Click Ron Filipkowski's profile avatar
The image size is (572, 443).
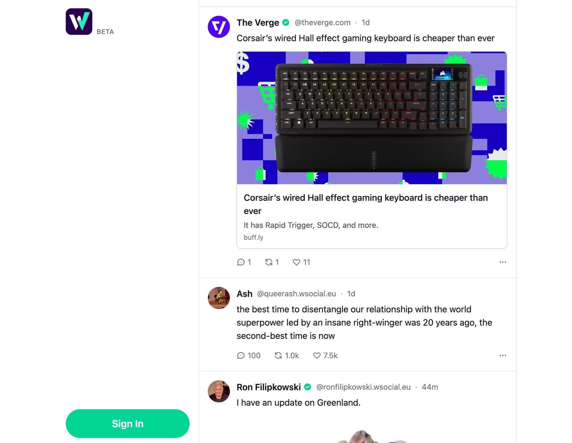pyautogui.click(x=219, y=391)
